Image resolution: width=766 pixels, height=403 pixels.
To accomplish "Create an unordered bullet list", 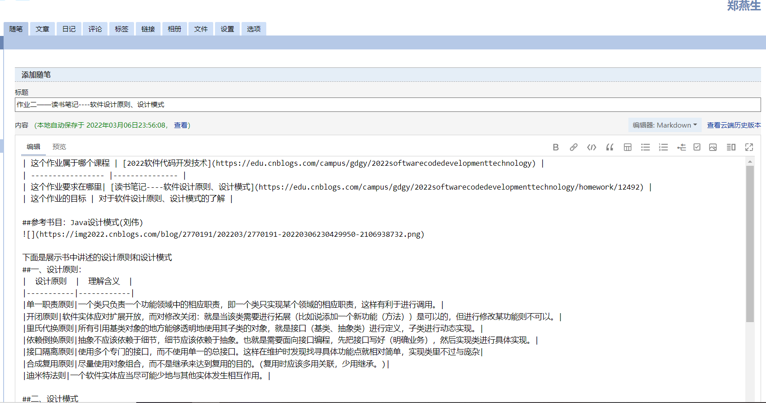I will click(x=645, y=147).
